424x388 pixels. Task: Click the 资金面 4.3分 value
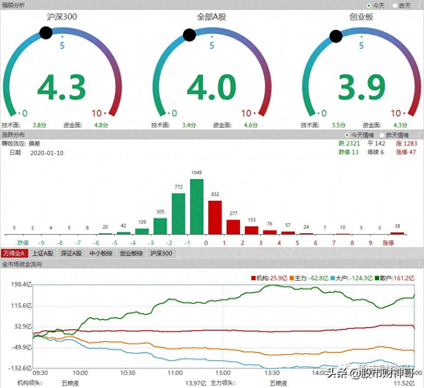401,125
